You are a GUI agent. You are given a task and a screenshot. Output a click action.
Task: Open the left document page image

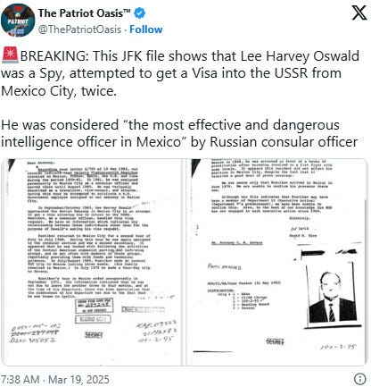click(92, 262)
